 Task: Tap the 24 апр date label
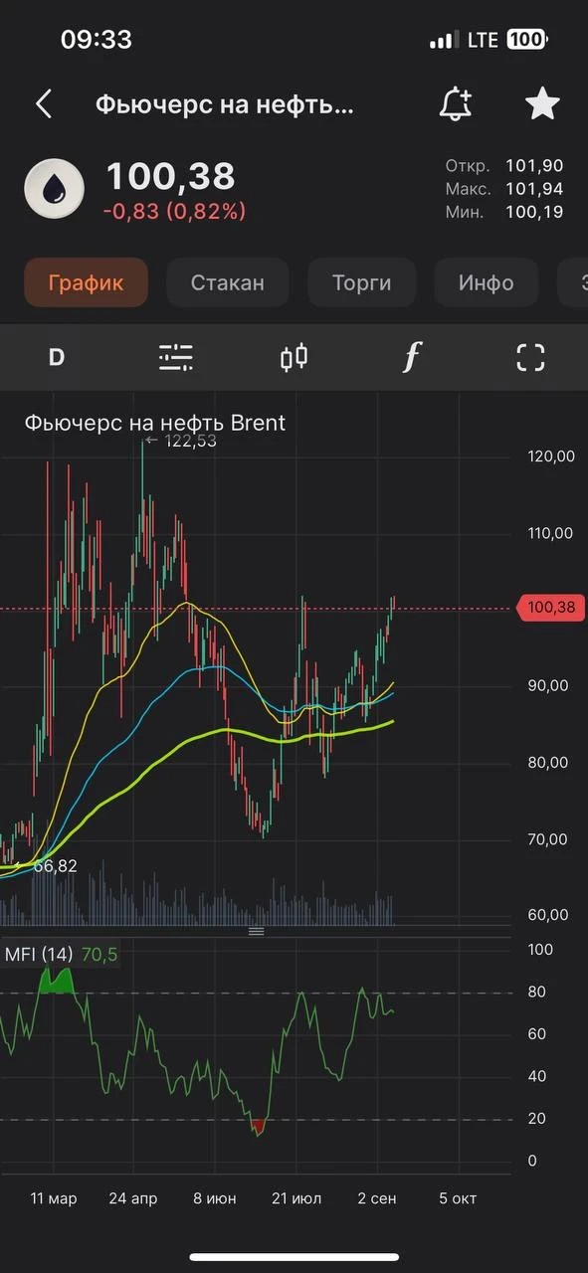click(133, 1198)
